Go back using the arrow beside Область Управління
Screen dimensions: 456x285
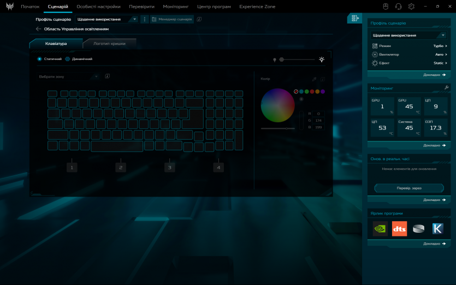pos(38,29)
